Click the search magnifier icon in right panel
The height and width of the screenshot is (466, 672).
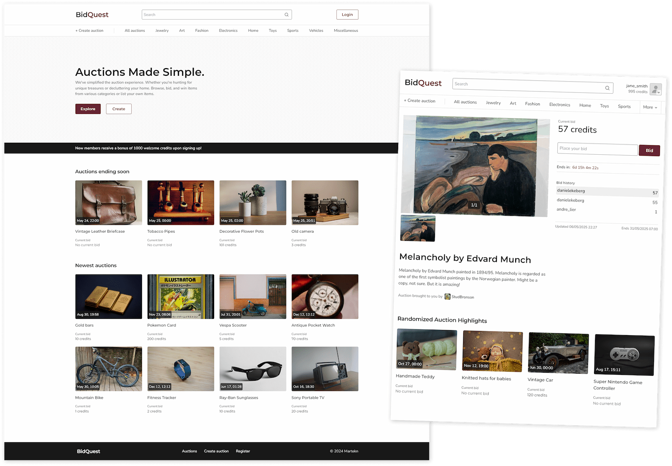[x=607, y=88]
